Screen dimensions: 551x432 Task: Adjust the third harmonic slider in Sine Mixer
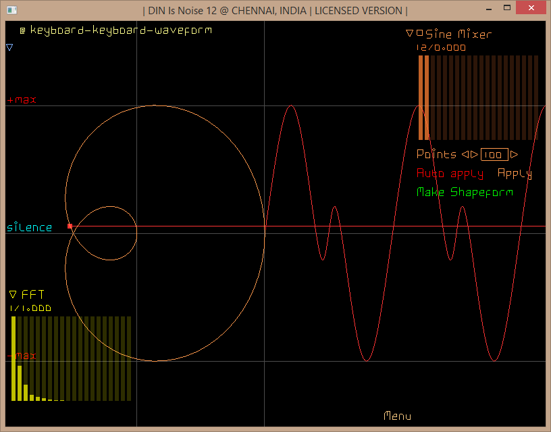[x=433, y=97]
